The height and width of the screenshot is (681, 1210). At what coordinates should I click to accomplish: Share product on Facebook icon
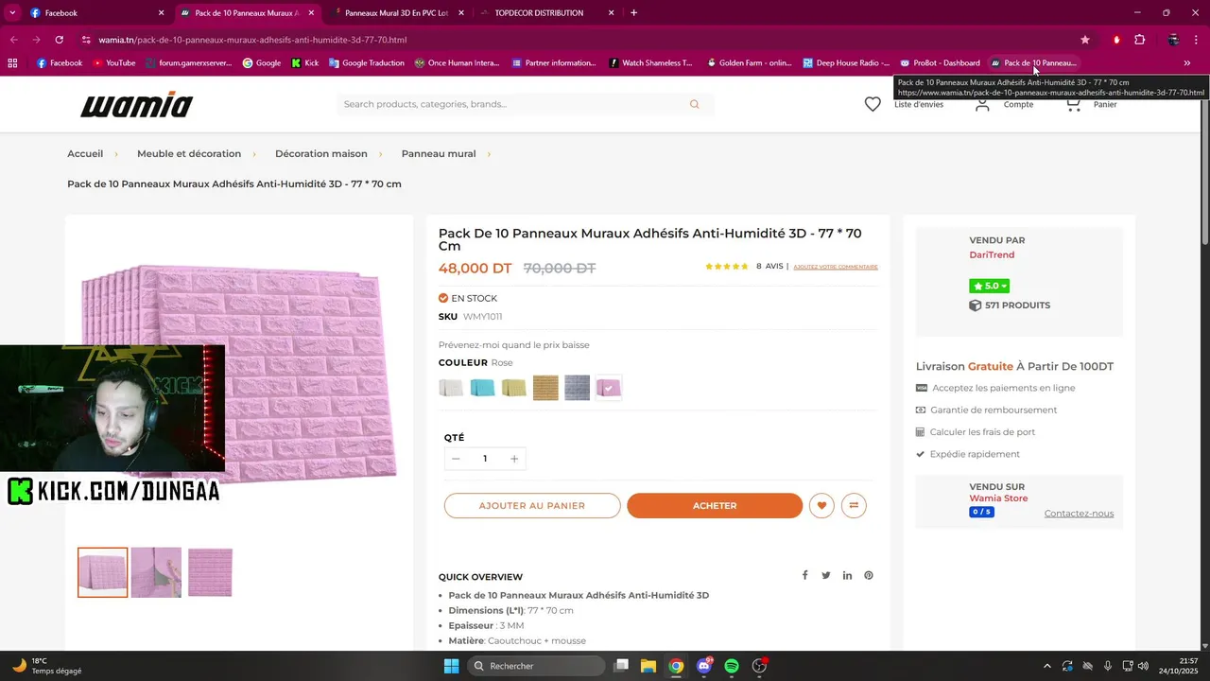coord(804,576)
